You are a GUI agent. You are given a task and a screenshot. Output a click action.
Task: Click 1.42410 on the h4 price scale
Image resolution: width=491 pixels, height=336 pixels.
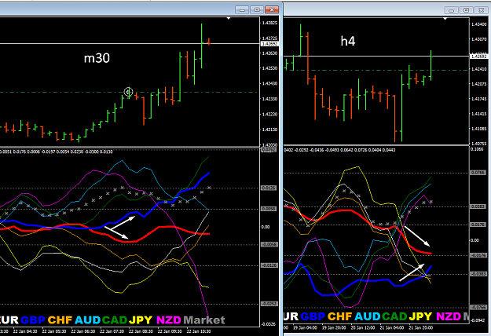479,69
